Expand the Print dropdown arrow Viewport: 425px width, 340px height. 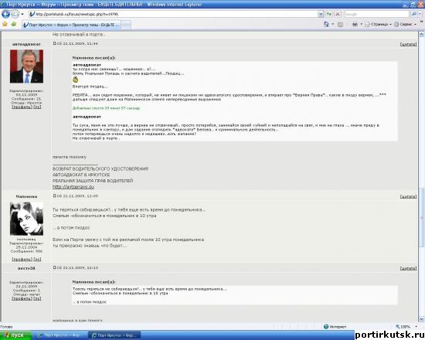click(361, 25)
